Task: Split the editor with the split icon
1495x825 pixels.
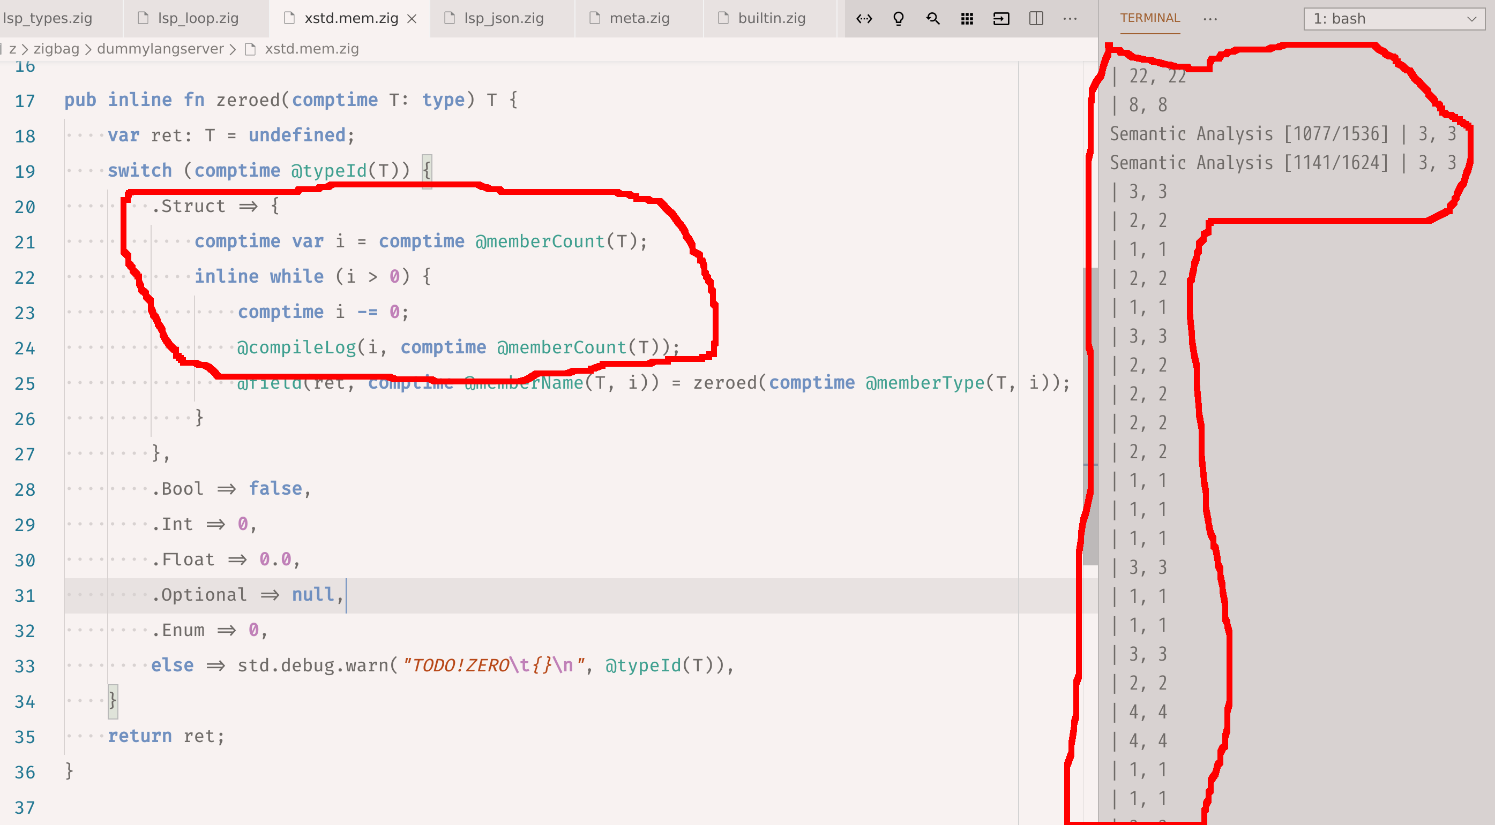Action: point(1036,19)
